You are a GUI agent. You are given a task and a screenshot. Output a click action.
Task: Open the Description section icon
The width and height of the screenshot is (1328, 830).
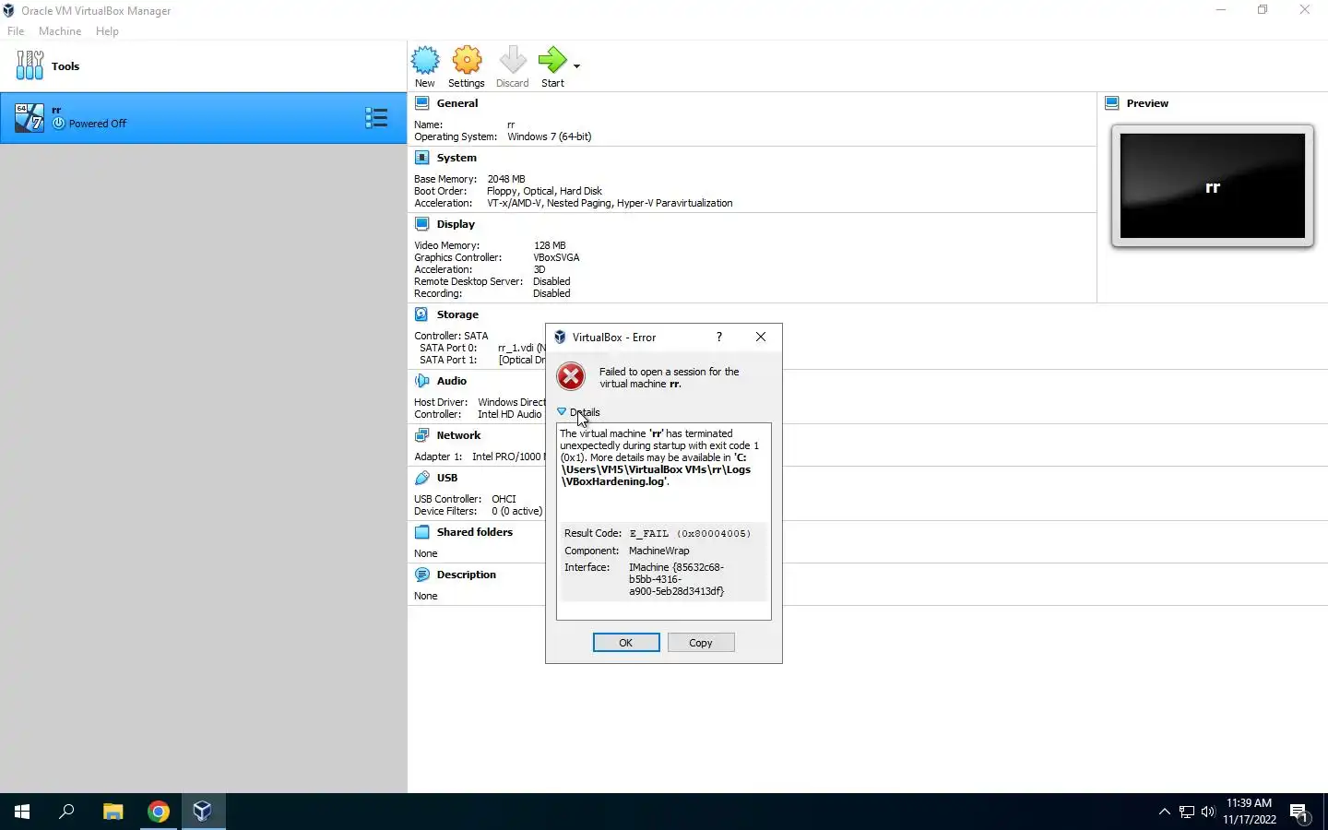pos(422,575)
